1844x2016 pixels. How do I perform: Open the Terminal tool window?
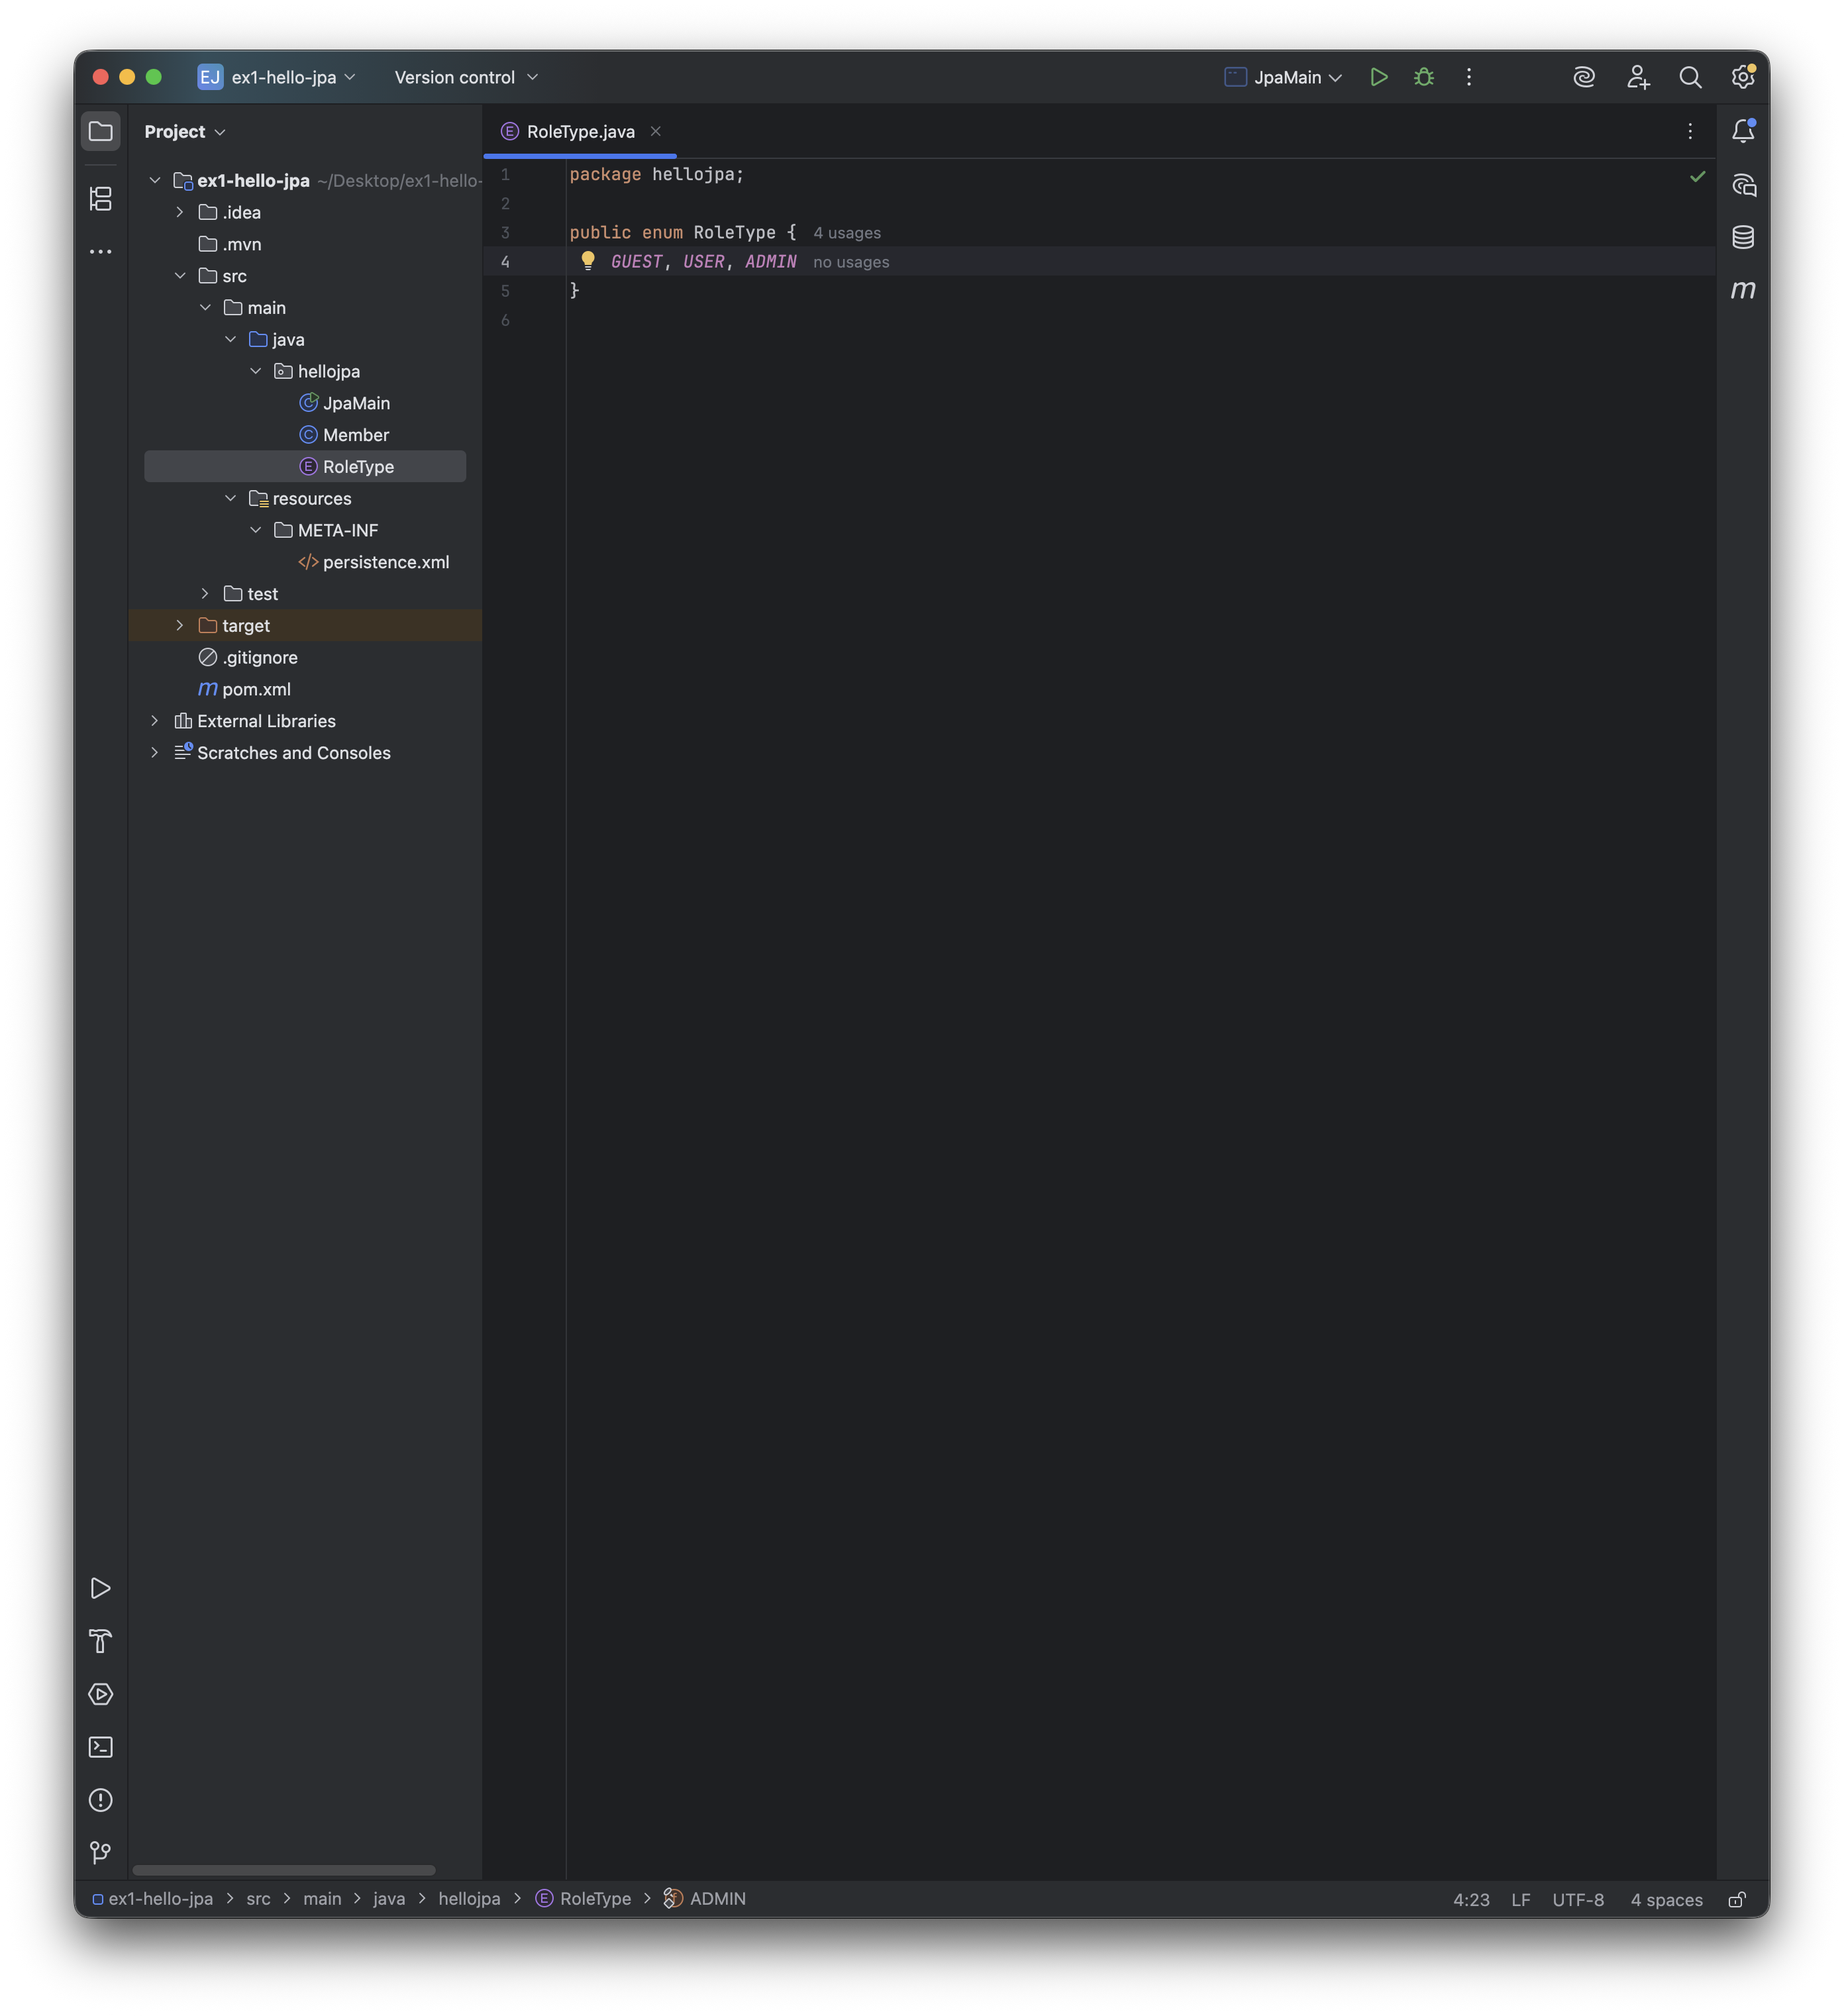tap(101, 1747)
